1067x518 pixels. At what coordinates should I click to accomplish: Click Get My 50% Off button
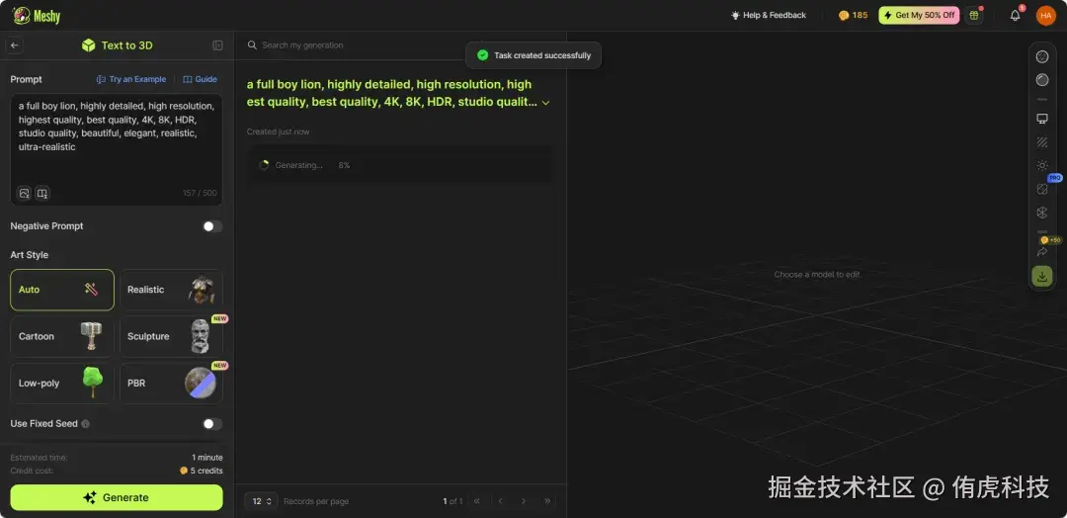919,15
